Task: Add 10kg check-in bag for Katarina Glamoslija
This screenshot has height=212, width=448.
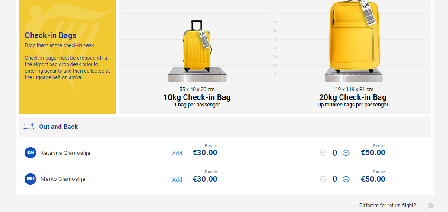Action: (x=177, y=153)
